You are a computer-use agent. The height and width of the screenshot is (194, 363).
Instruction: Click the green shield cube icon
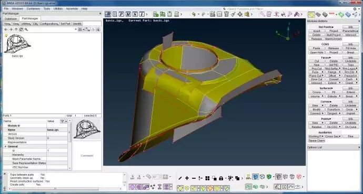tap(269, 177)
